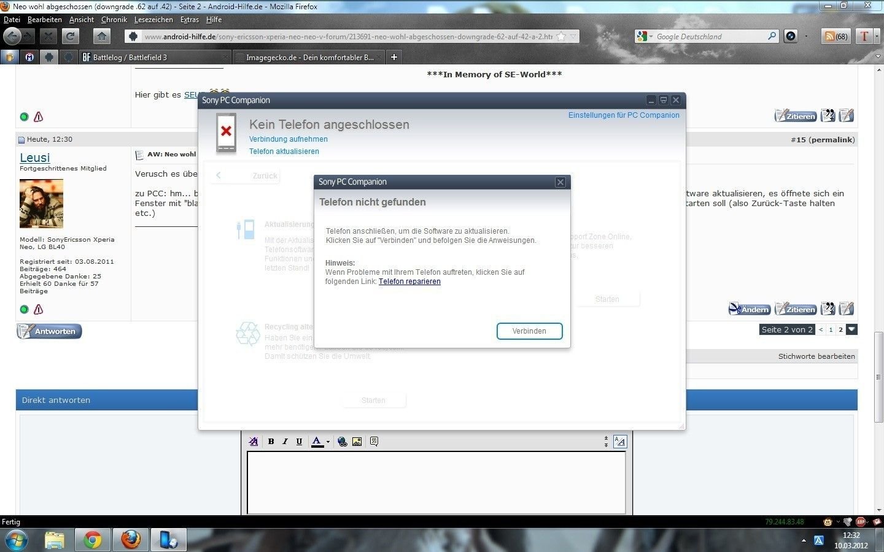Go to Firefox home page icon

tap(102, 37)
